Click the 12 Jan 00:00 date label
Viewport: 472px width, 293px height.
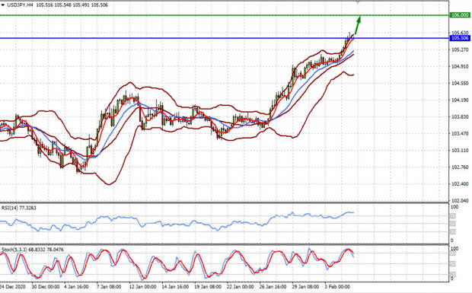pyautogui.click(x=142, y=287)
